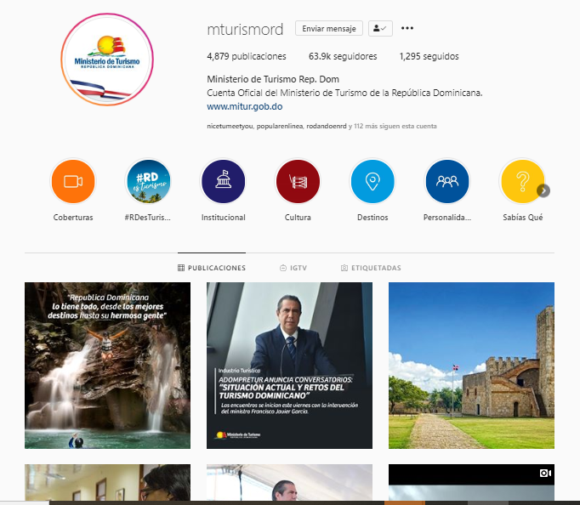View the 63.9k seguidores list

[343, 56]
